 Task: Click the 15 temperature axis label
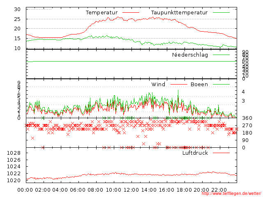click(17, 38)
